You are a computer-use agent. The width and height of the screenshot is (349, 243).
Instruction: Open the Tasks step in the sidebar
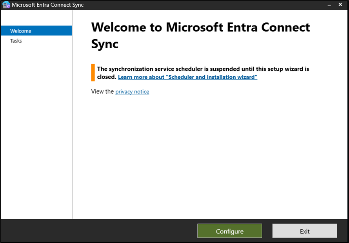pos(16,41)
